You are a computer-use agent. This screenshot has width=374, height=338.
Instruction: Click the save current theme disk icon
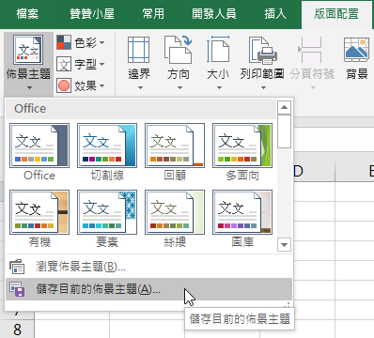[x=17, y=289]
